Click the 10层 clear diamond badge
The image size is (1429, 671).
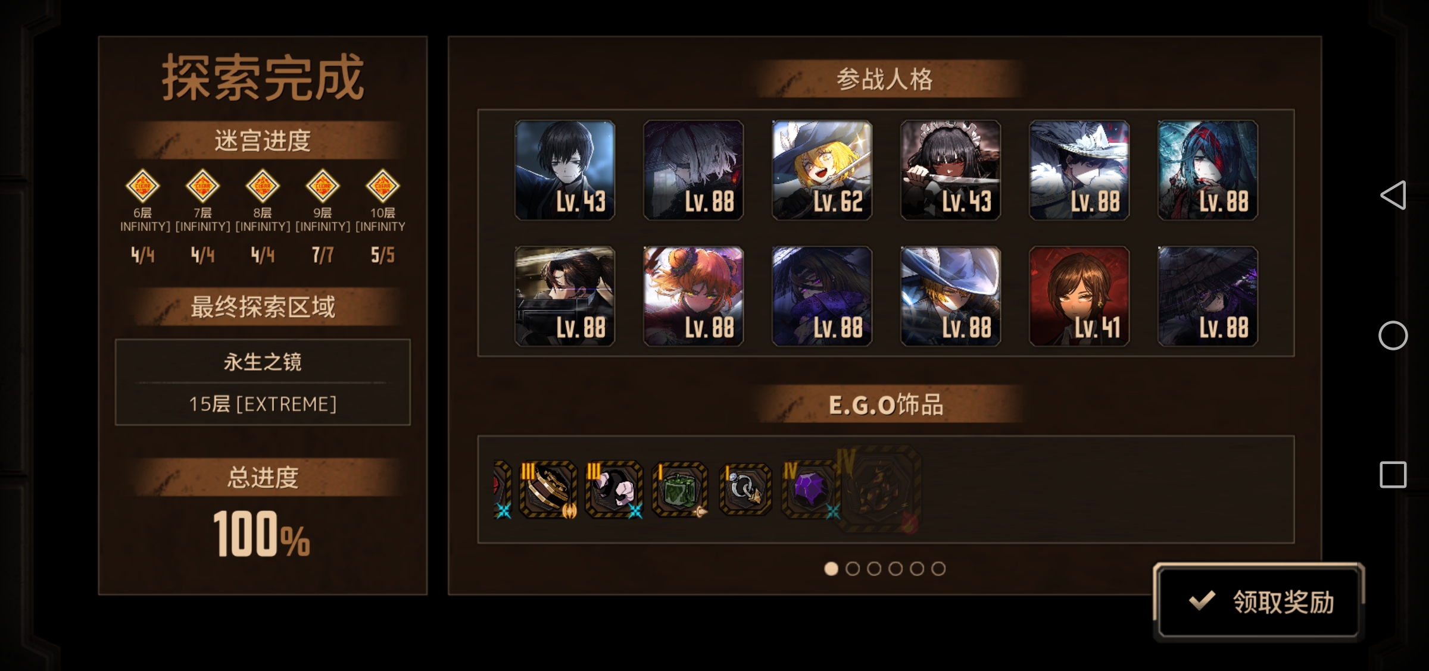click(x=382, y=186)
